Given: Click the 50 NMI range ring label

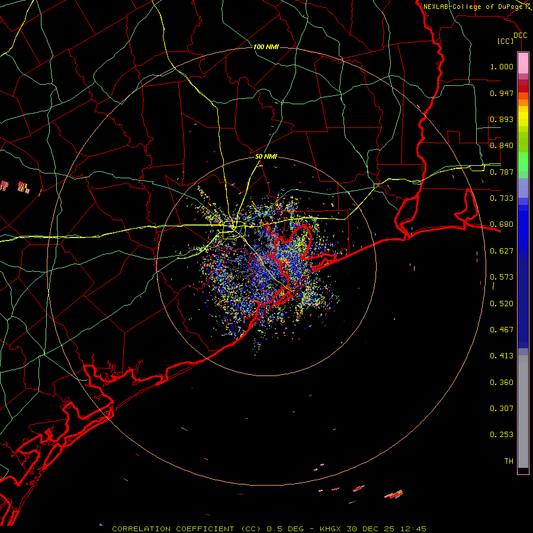Looking at the screenshot, I should click(x=266, y=156).
